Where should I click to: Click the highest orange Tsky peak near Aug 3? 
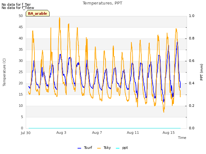click(60, 18)
